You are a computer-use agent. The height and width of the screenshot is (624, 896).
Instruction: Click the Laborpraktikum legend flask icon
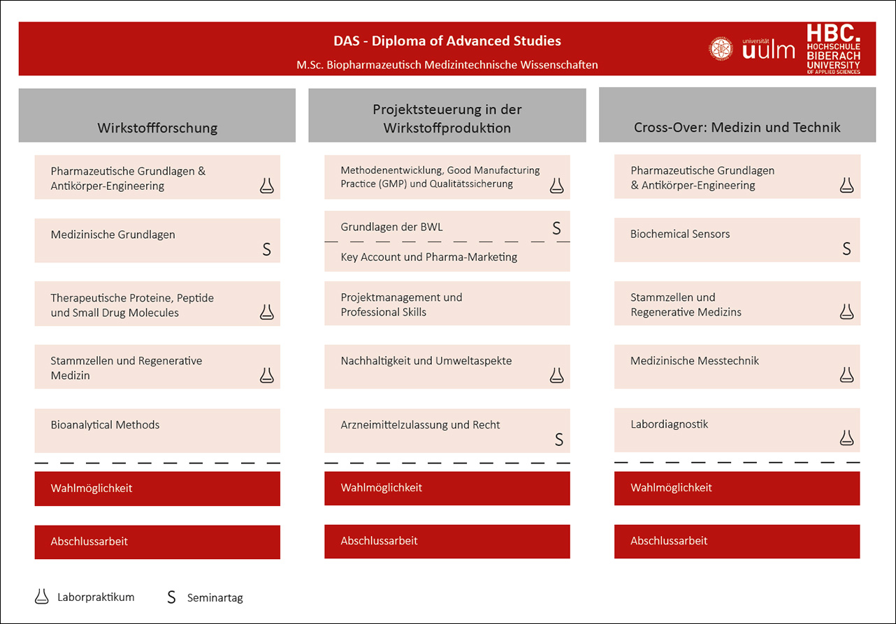[43, 597]
